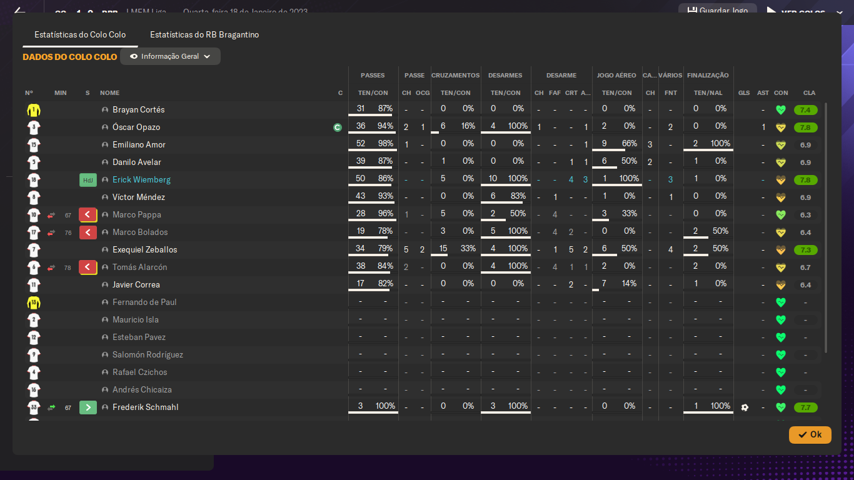Click the vertical scrollbar of the player list
854x480 pixels.
point(826,228)
